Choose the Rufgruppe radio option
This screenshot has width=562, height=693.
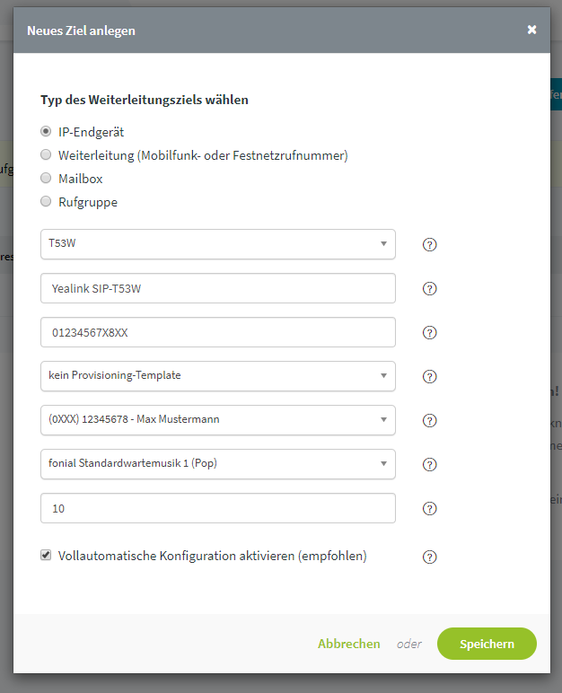46,202
